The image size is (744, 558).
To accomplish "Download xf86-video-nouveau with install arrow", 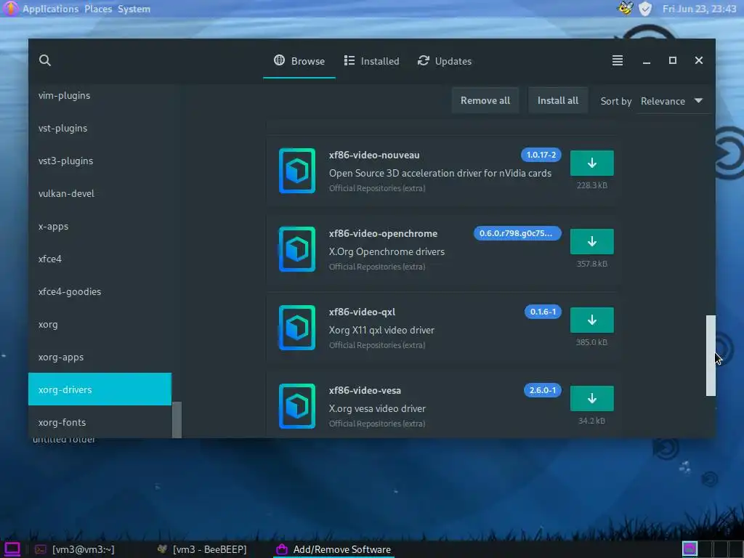I will click(x=591, y=163).
